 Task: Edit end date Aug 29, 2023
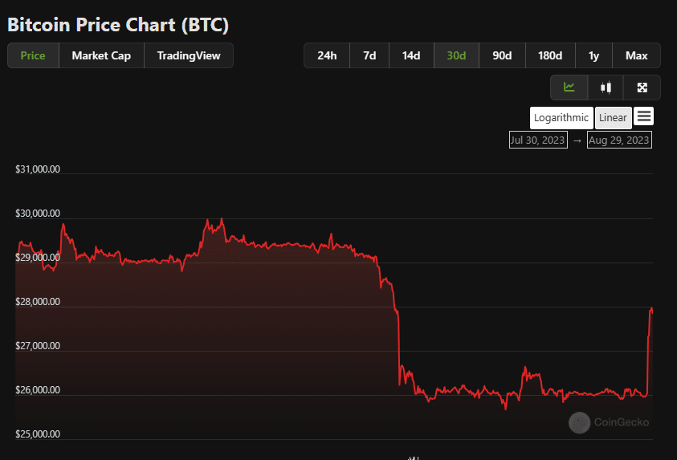(x=619, y=140)
